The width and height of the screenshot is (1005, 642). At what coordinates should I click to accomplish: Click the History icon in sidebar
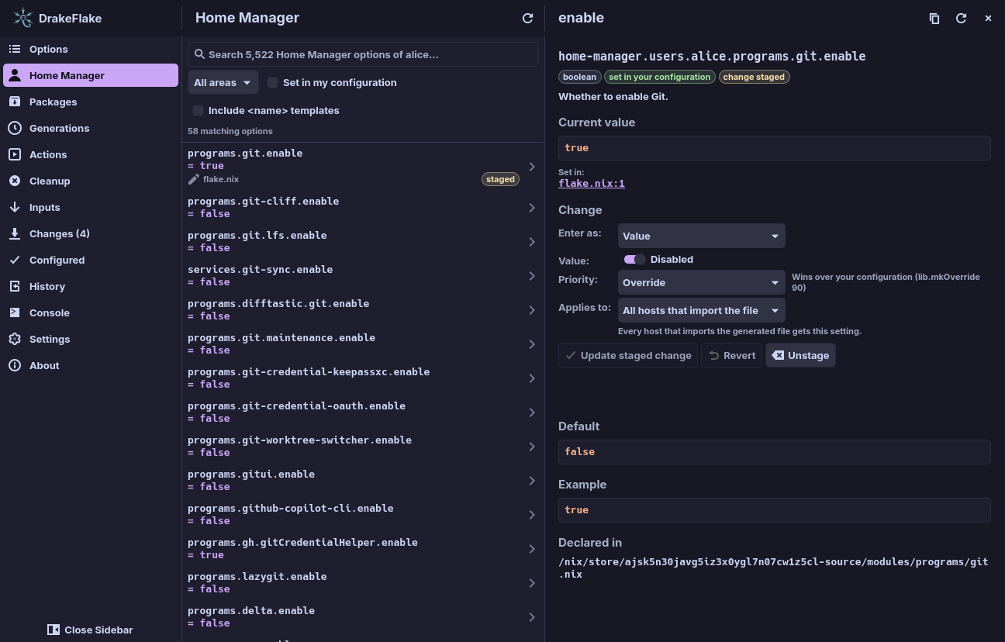point(15,286)
